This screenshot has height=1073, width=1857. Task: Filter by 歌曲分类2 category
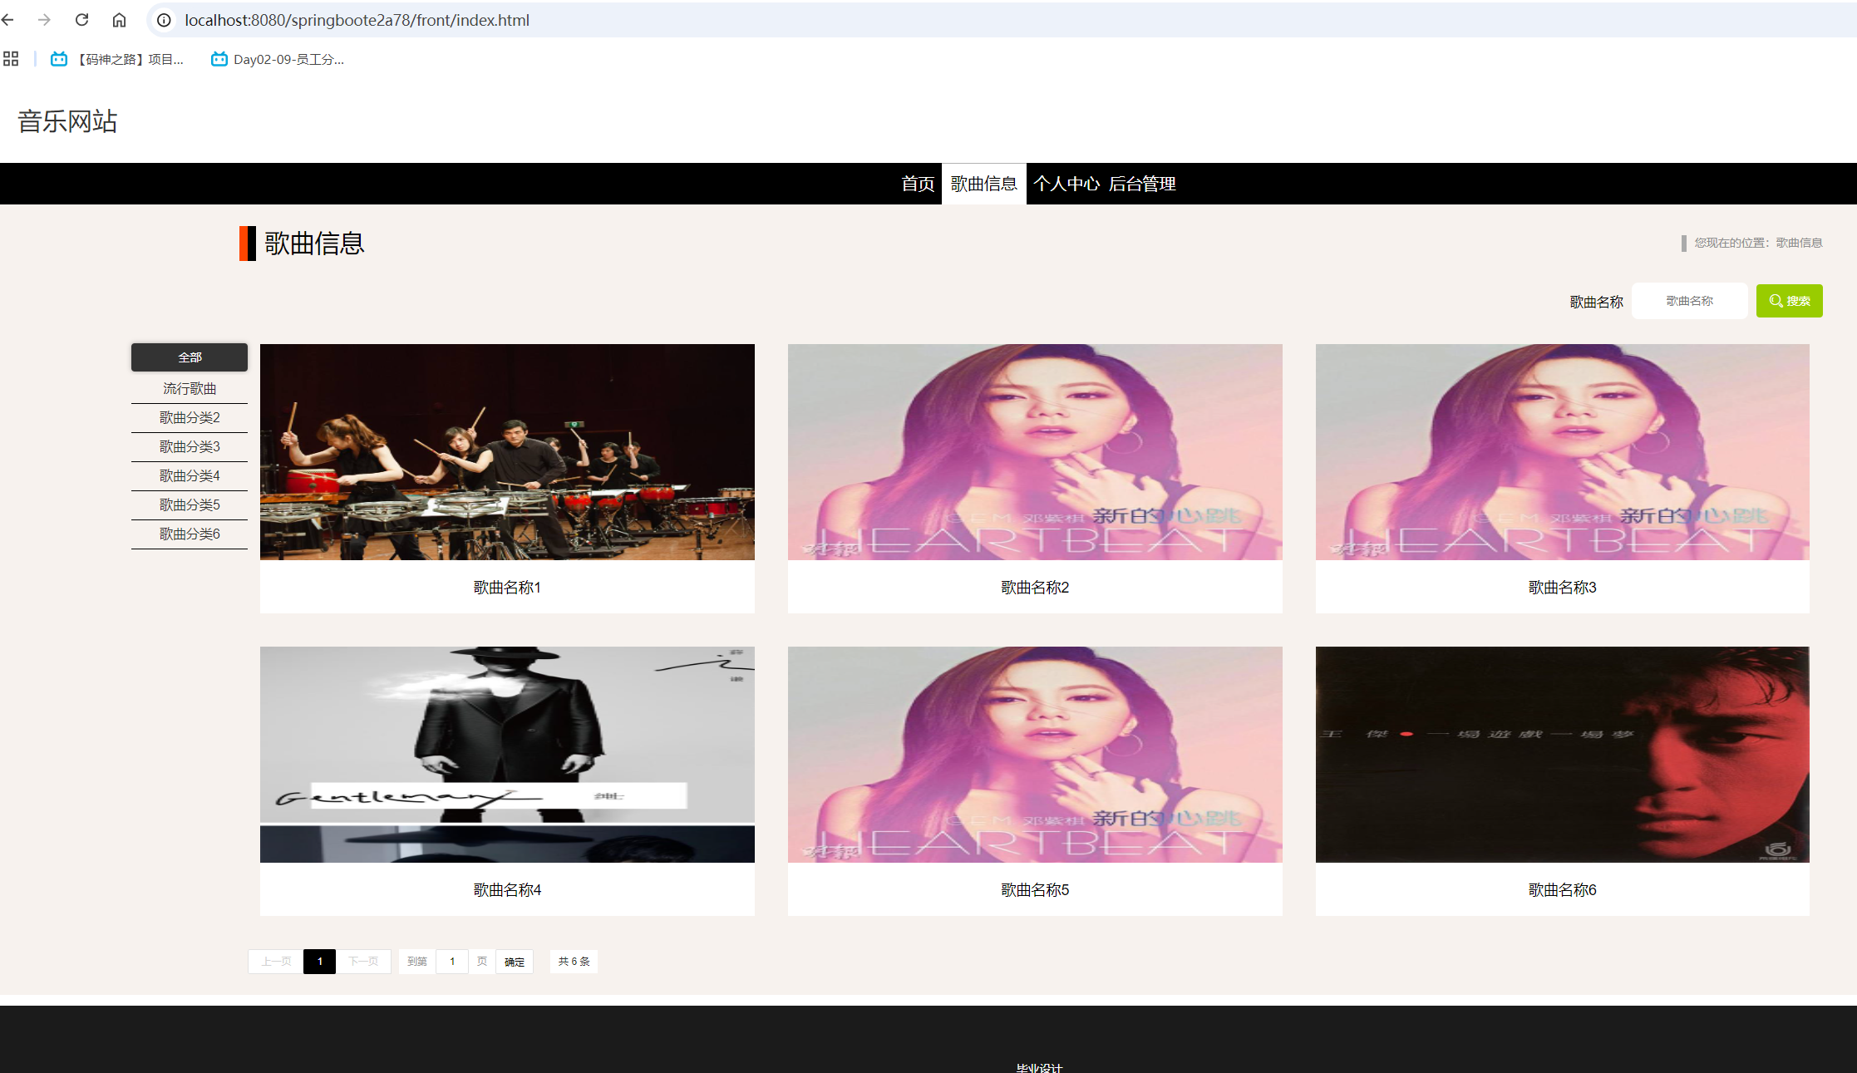pos(190,418)
